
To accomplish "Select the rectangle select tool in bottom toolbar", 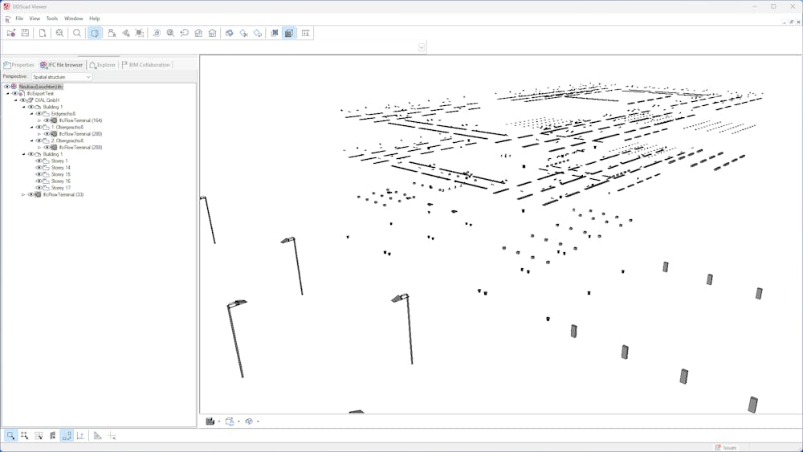I will tap(10, 436).
